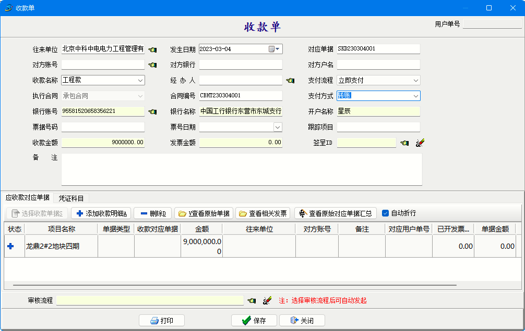
Task: Click the clear eraser icon beside 签呈ID
Action: point(420,143)
